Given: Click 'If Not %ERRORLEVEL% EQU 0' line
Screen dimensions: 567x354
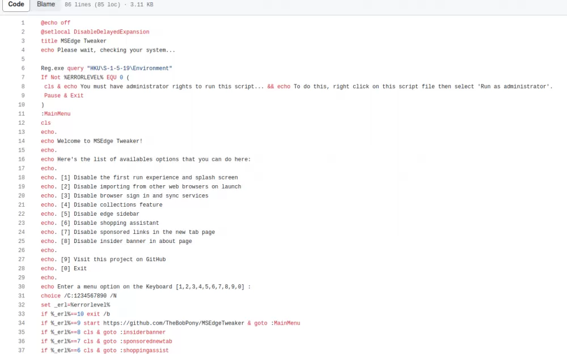Looking at the screenshot, I should (85, 77).
